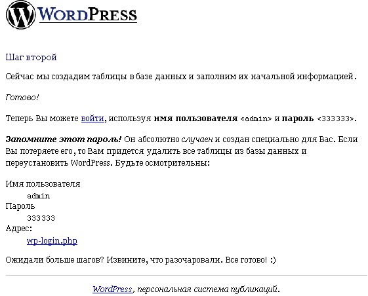Follow the WordPress footer link
The width and height of the screenshot is (368, 296).
[x=113, y=289]
